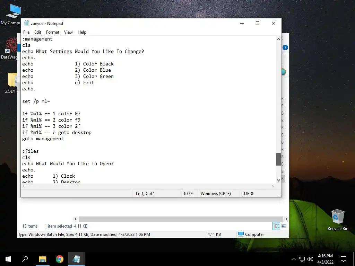Click the '2) Color Blue' line

(x=93, y=70)
